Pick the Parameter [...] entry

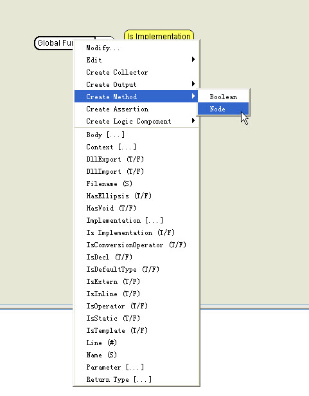coord(136,367)
